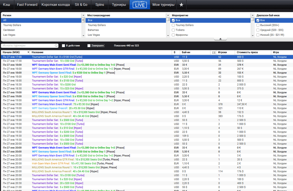Select partypoker LIVE tab

(140, 5)
